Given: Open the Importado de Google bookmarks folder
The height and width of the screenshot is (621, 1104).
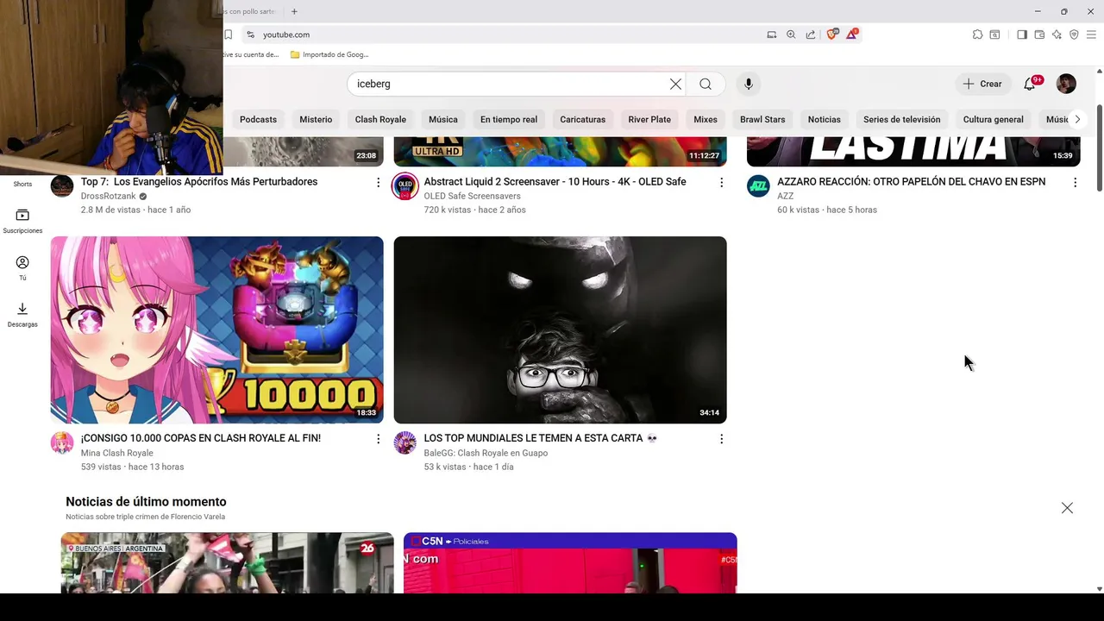Looking at the screenshot, I should 329,54.
